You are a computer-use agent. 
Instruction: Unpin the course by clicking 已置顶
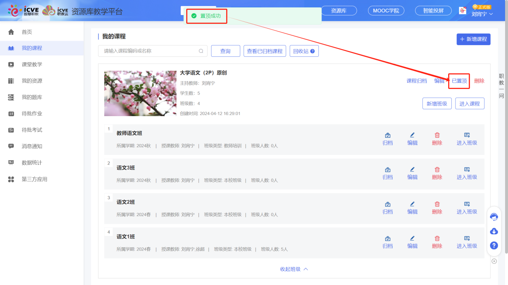pos(459,81)
